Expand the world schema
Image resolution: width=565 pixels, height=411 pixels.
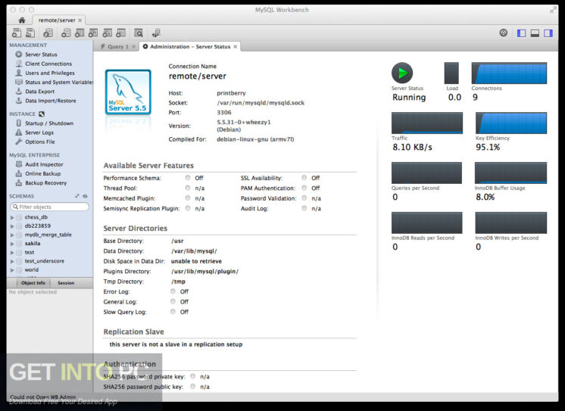(12, 269)
